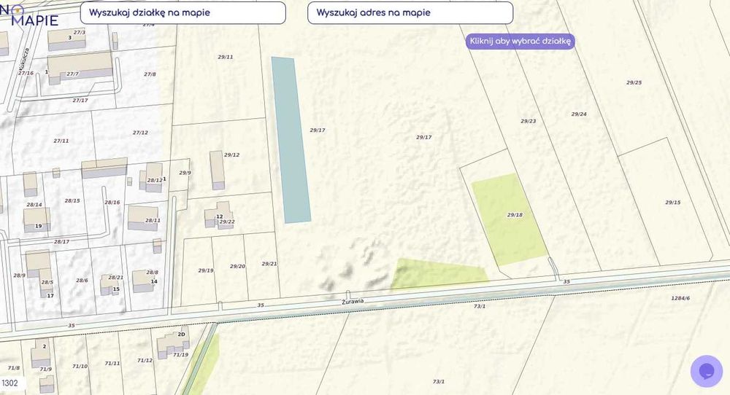
Task: Select parcel 27/3
Action: pos(79,33)
